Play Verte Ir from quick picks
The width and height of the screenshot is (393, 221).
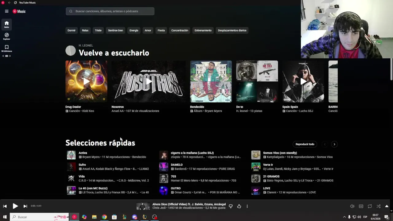256,167
